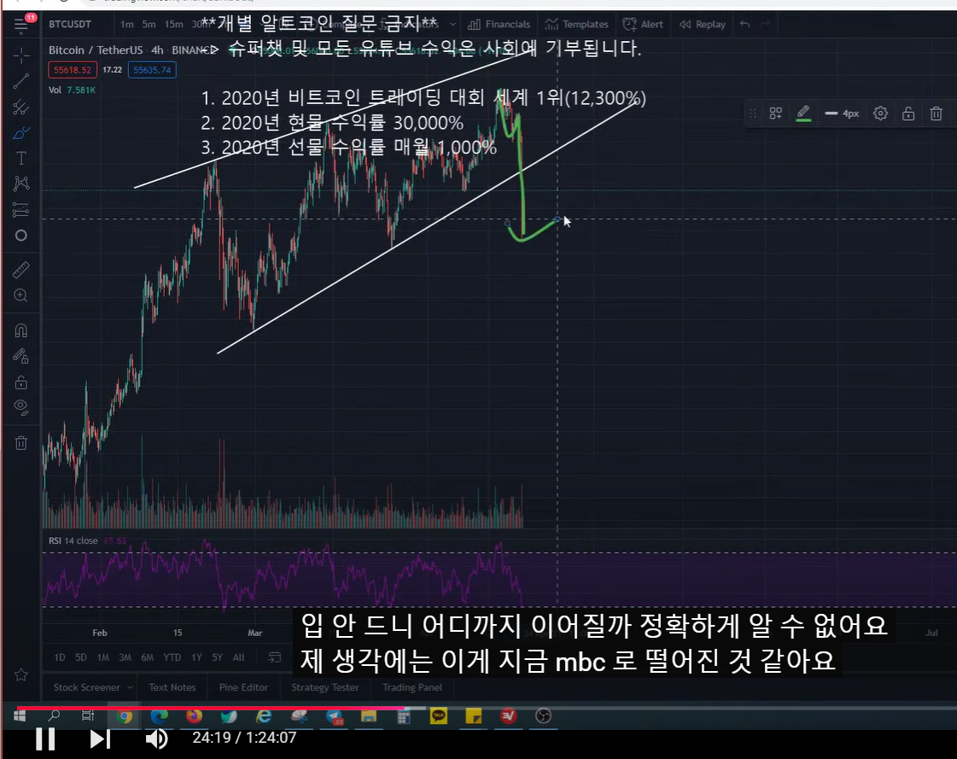The width and height of the screenshot is (957, 759).
Task: Select the brush drawing tool
Action: pos(21,133)
